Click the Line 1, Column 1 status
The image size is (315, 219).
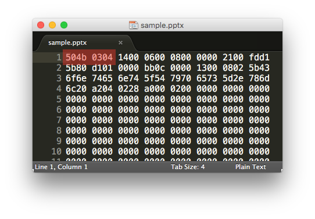[x=61, y=167]
